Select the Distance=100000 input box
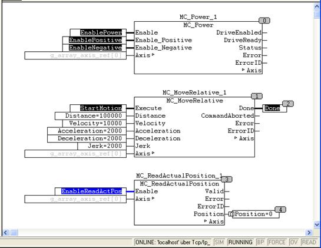Viewport: 321px width, 248px height. (91, 115)
